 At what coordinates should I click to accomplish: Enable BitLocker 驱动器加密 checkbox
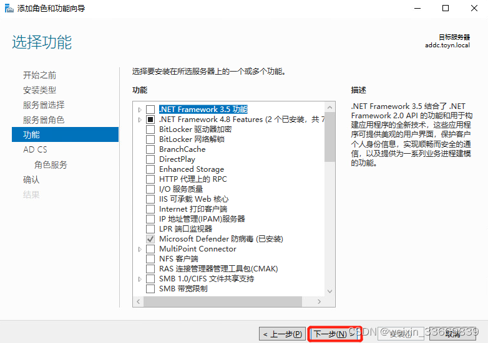coord(150,129)
